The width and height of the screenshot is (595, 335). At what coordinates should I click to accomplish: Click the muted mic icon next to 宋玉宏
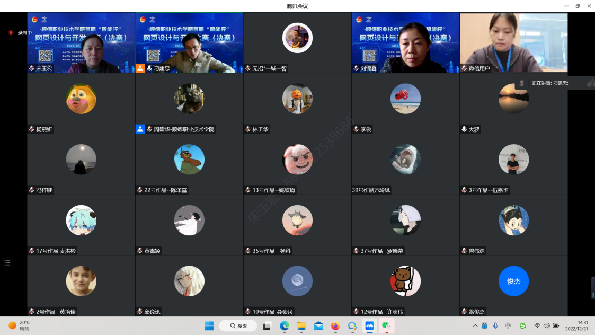point(32,68)
